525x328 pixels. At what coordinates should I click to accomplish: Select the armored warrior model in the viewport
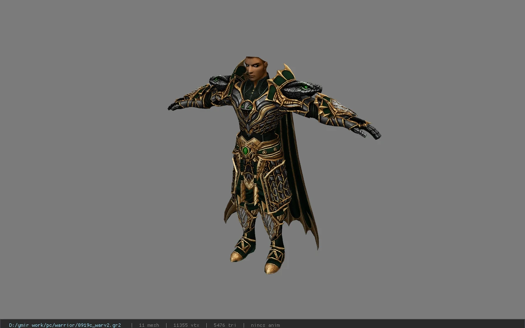[x=274, y=165]
